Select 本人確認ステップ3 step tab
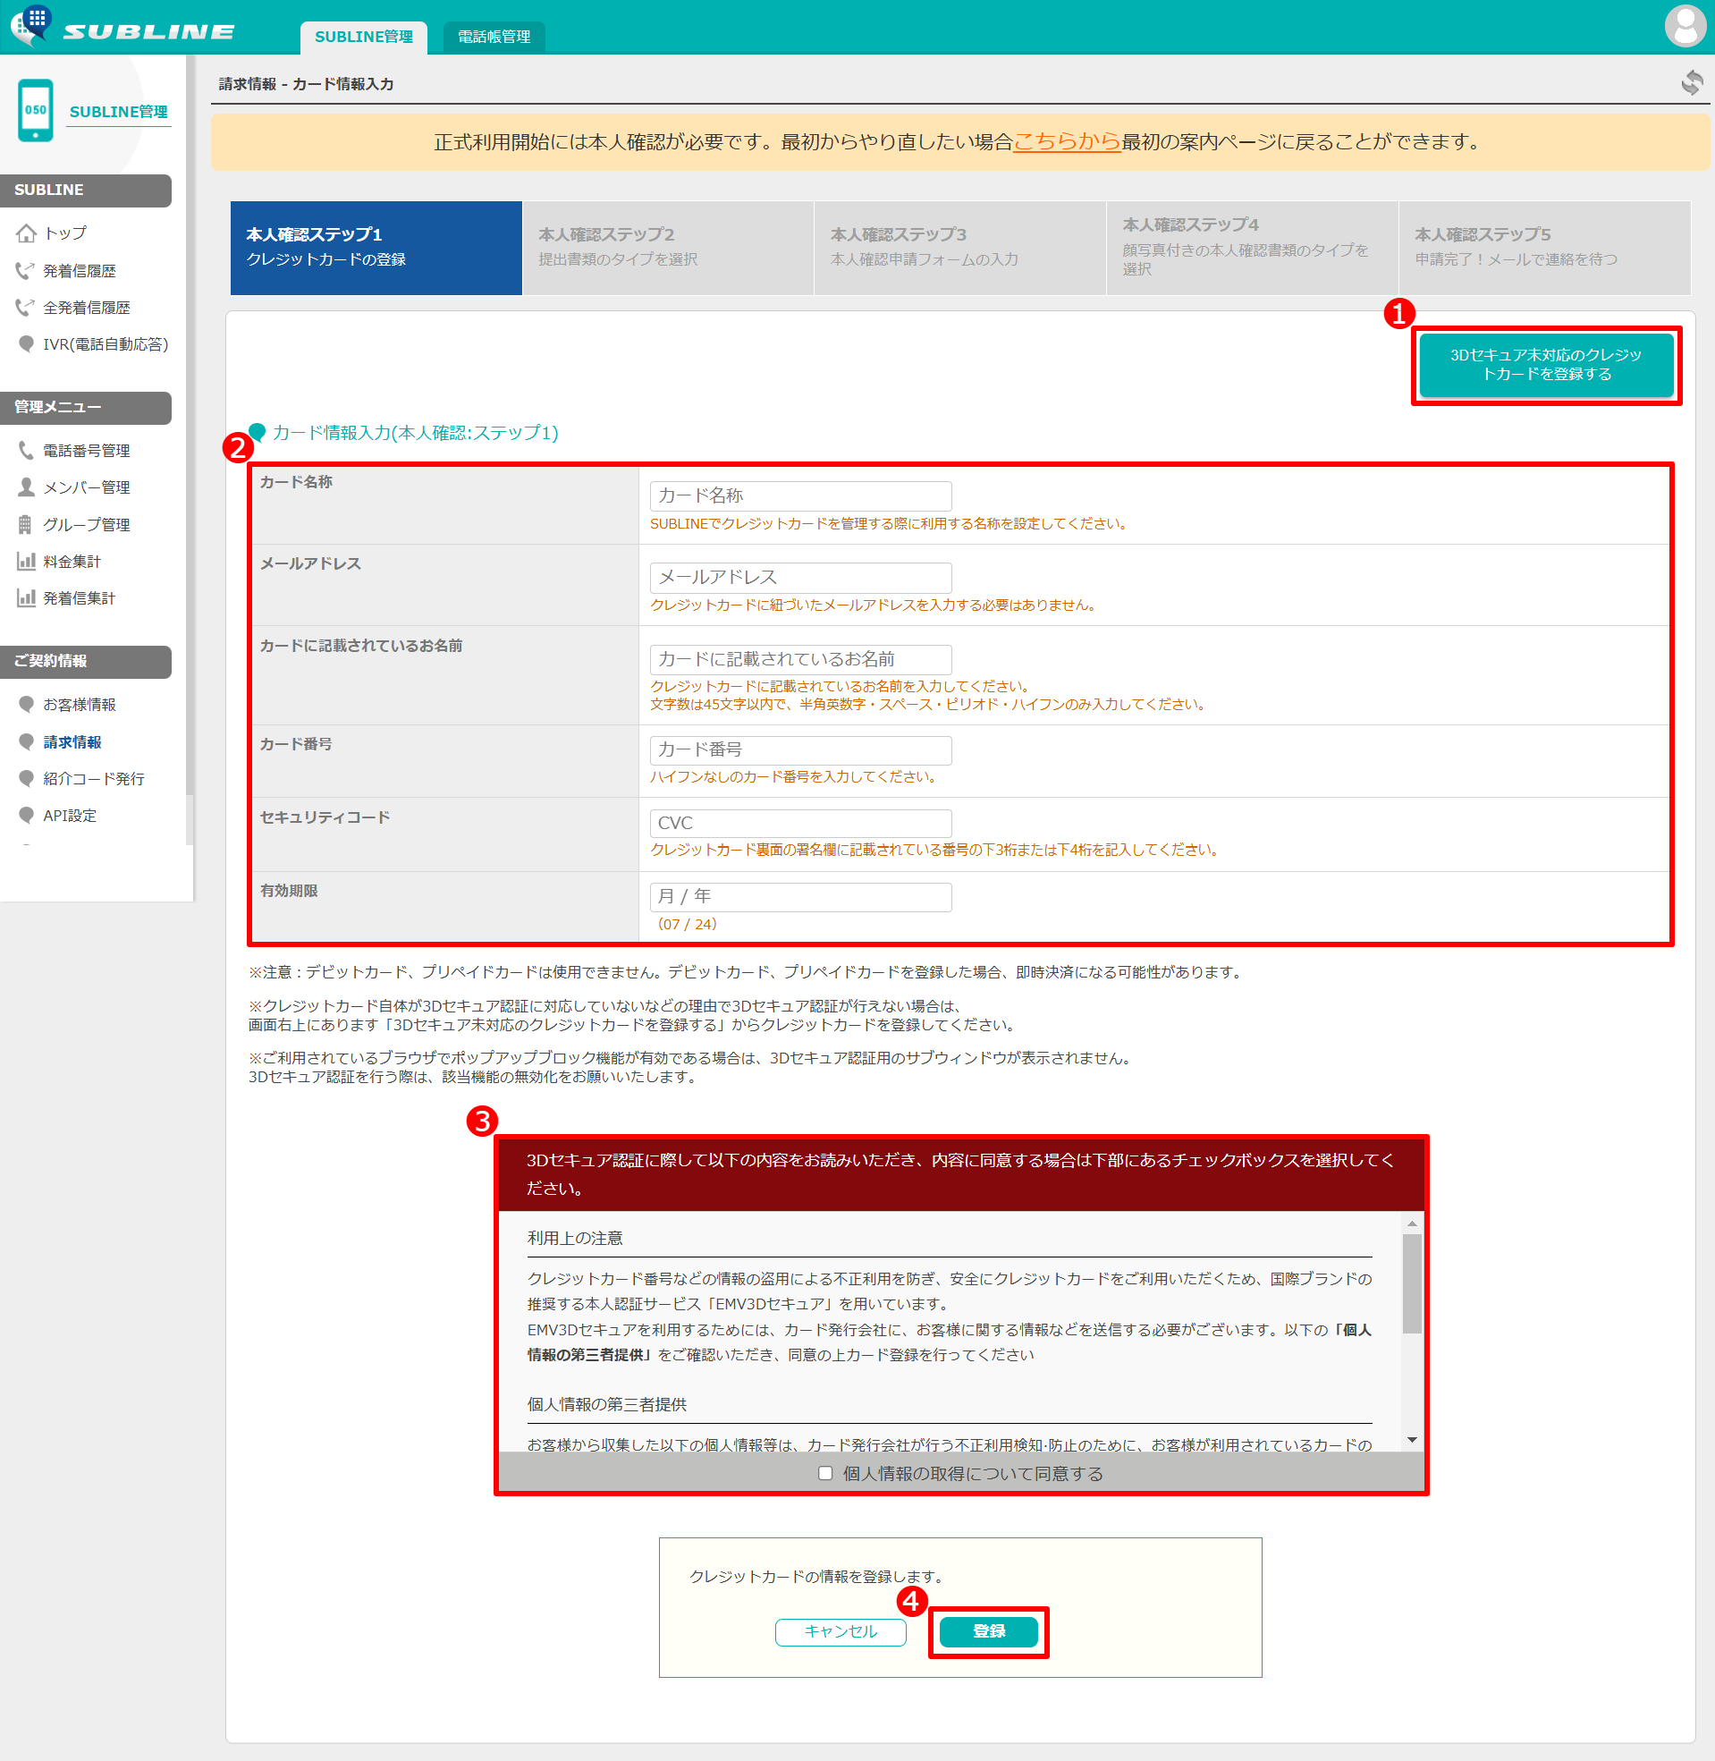 960,248
